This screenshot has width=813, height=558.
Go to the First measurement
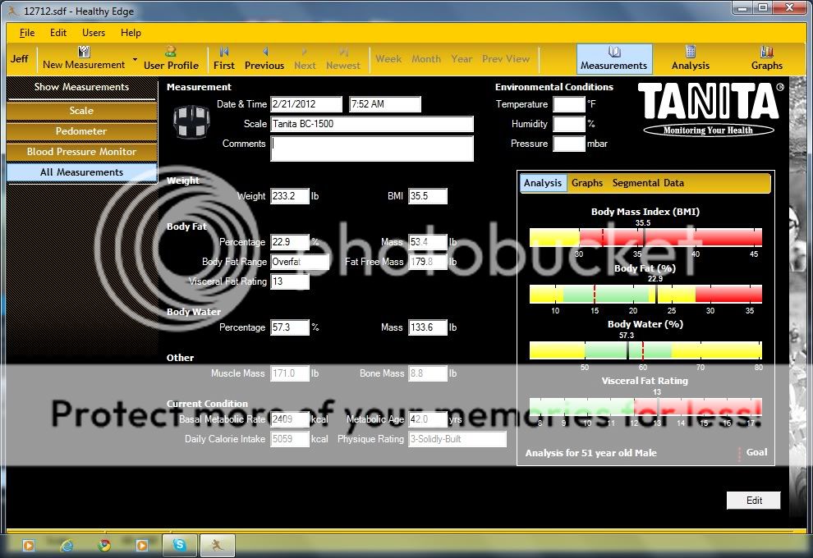tap(223, 53)
